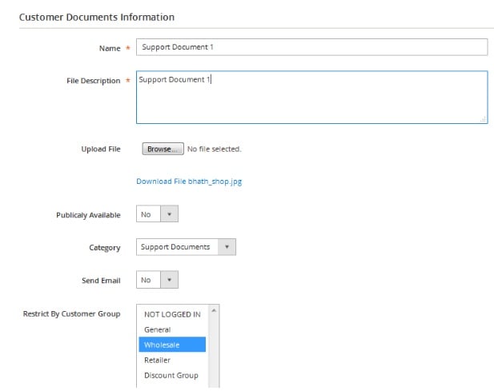Viewport: 494px width, 391px height.
Task: Select Retailer customer group
Action: (172, 360)
